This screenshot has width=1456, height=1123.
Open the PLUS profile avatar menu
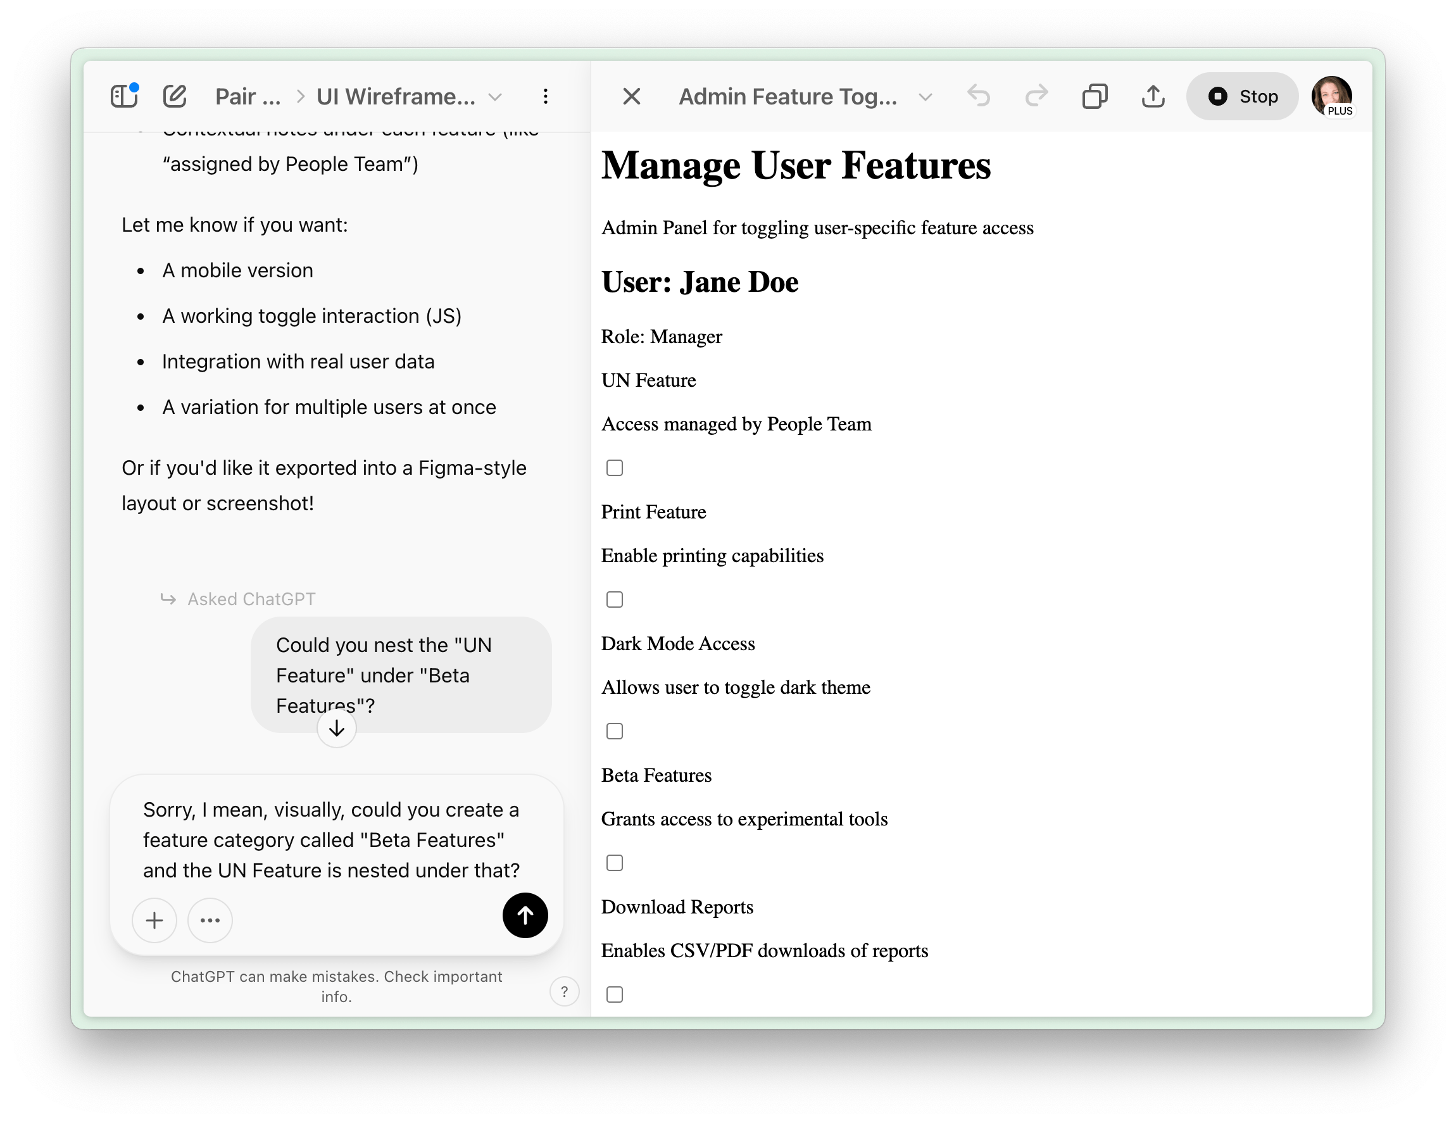coord(1332,97)
